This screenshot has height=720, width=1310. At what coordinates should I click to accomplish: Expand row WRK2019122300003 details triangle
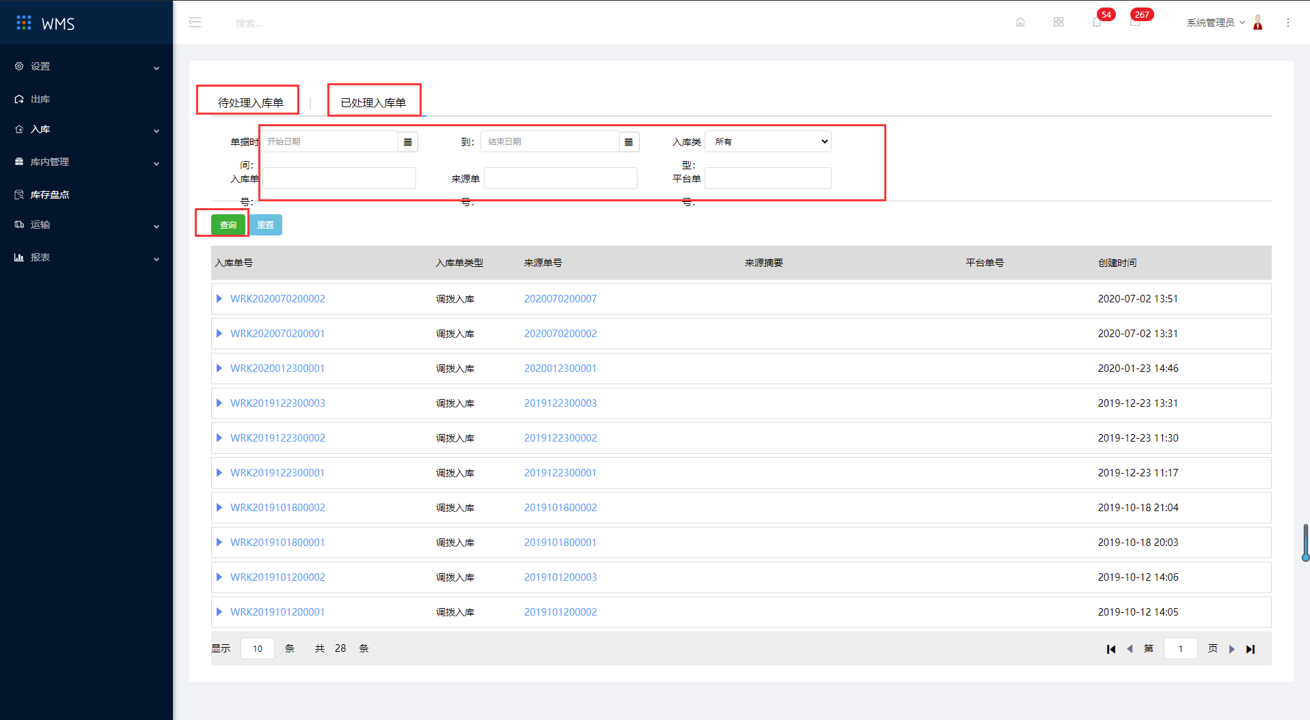219,403
